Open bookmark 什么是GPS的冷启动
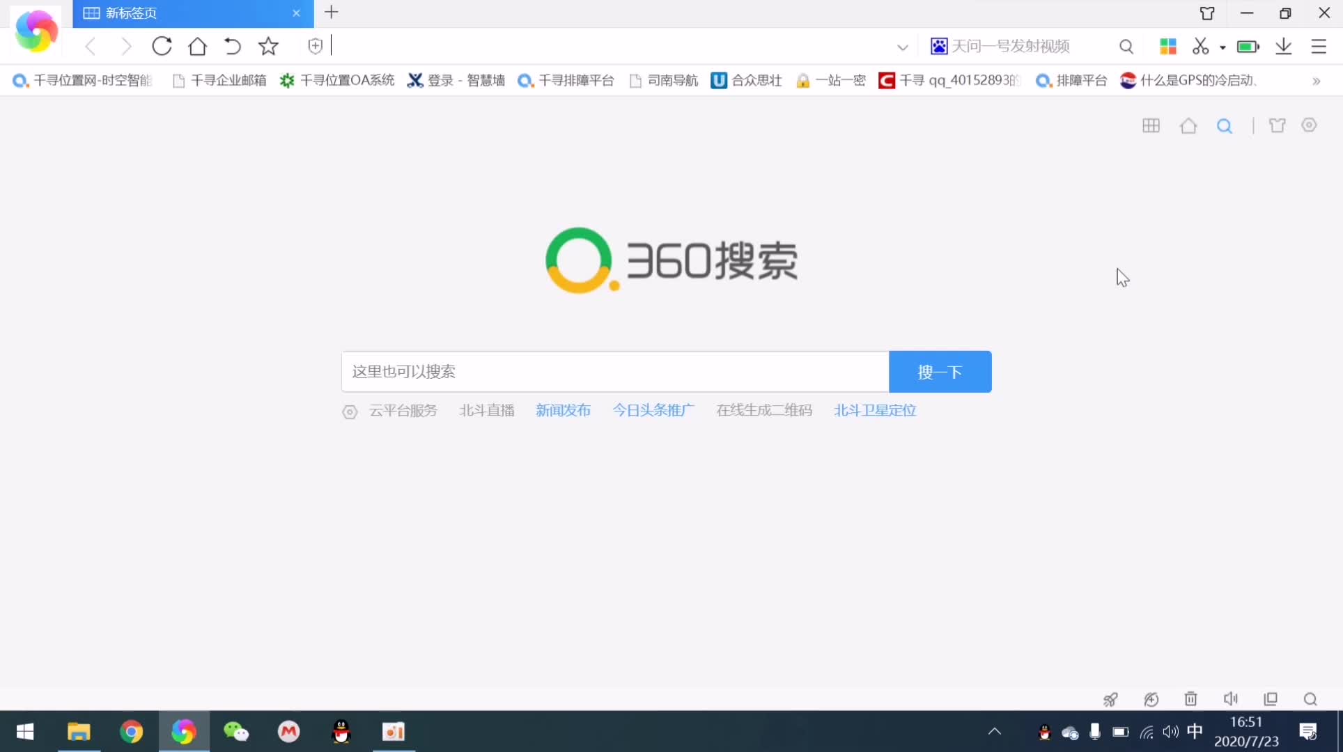The width and height of the screenshot is (1343, 752). tap(1189, 81)
